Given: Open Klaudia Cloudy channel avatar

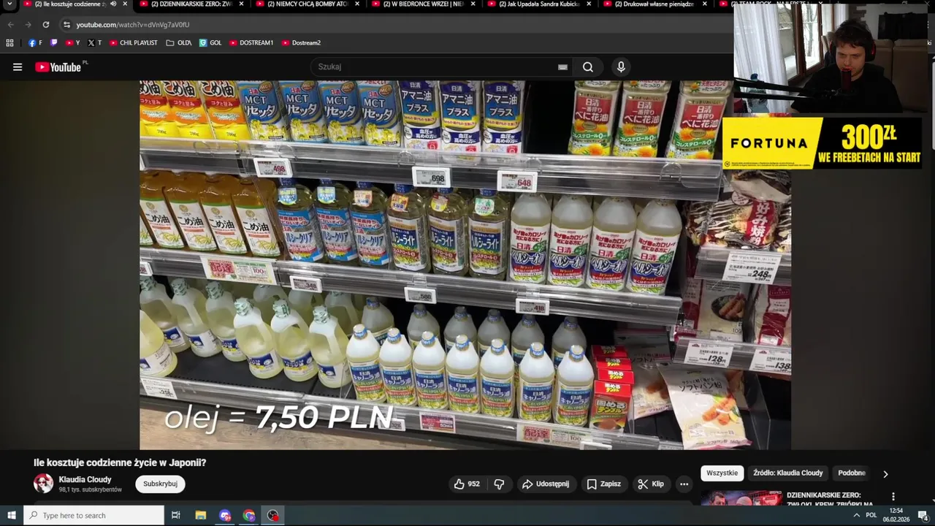Looking at the screenshot, I should (x=44, y=484).
